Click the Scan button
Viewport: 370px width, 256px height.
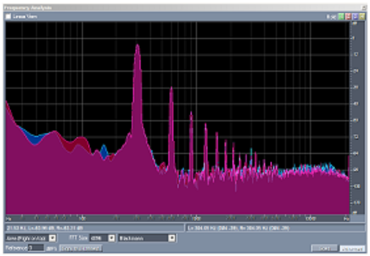[x=324, y=248]
